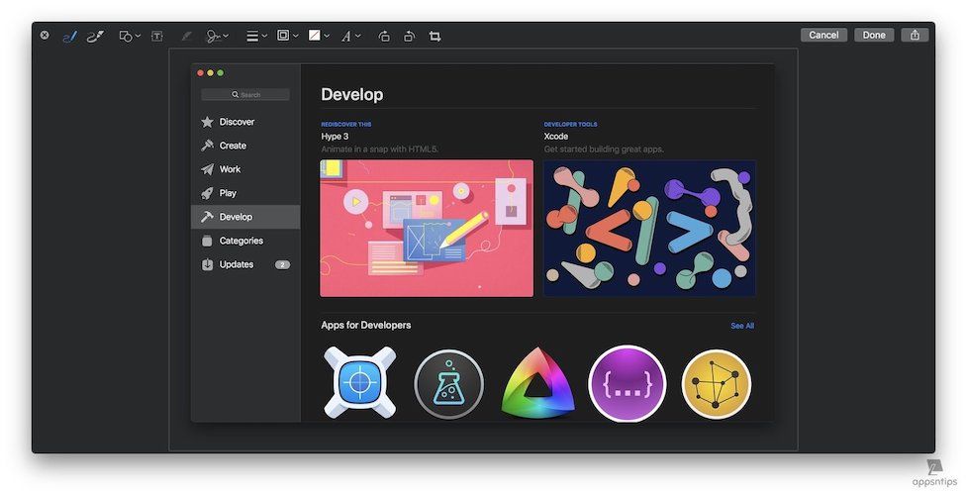Open the Signature dropdown

(x=217, y=36)
